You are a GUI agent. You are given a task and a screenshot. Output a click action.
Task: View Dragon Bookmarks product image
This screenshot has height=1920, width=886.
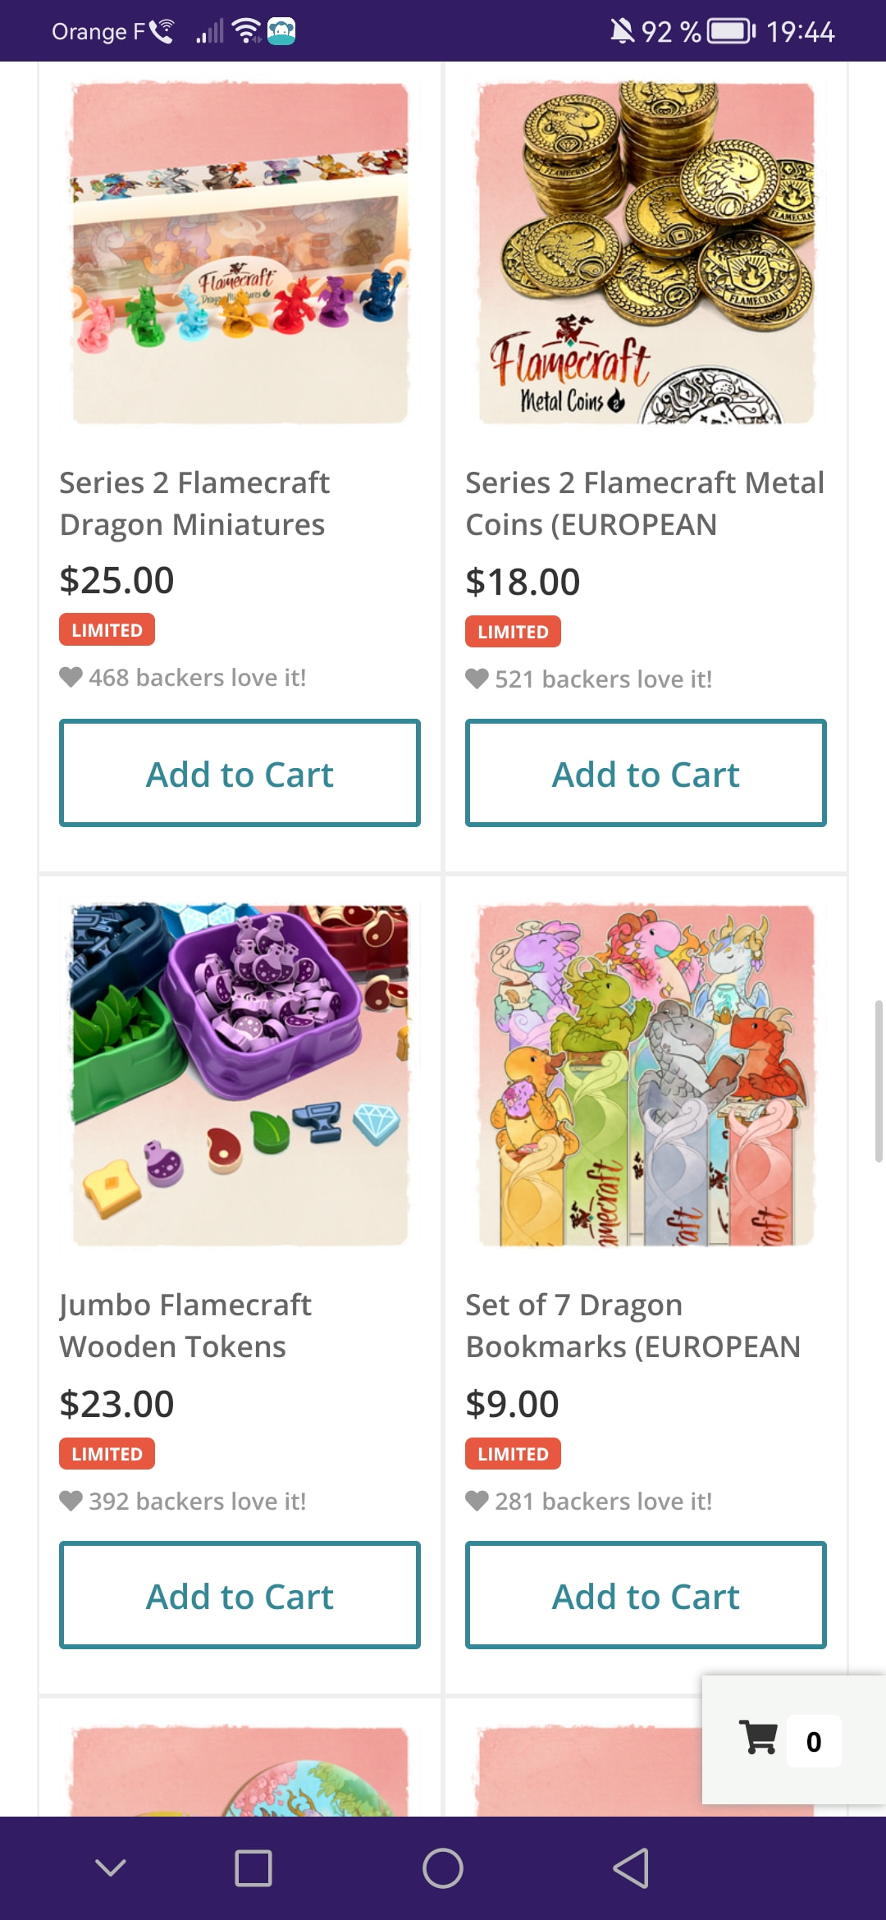646,1075
